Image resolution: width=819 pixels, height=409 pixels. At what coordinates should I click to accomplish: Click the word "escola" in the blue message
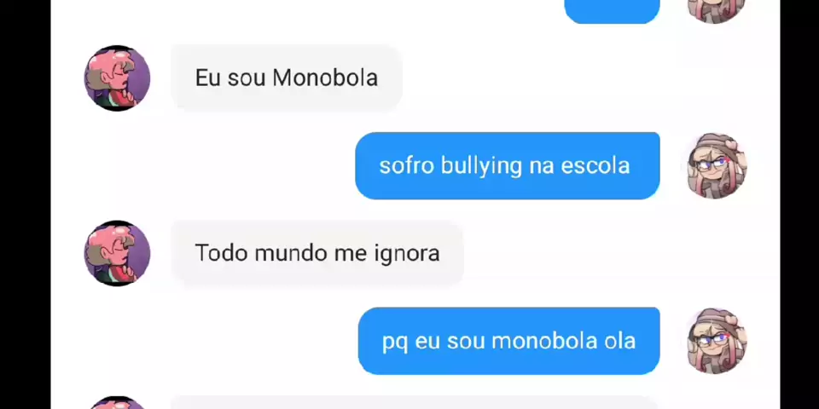tap(595, 166)
